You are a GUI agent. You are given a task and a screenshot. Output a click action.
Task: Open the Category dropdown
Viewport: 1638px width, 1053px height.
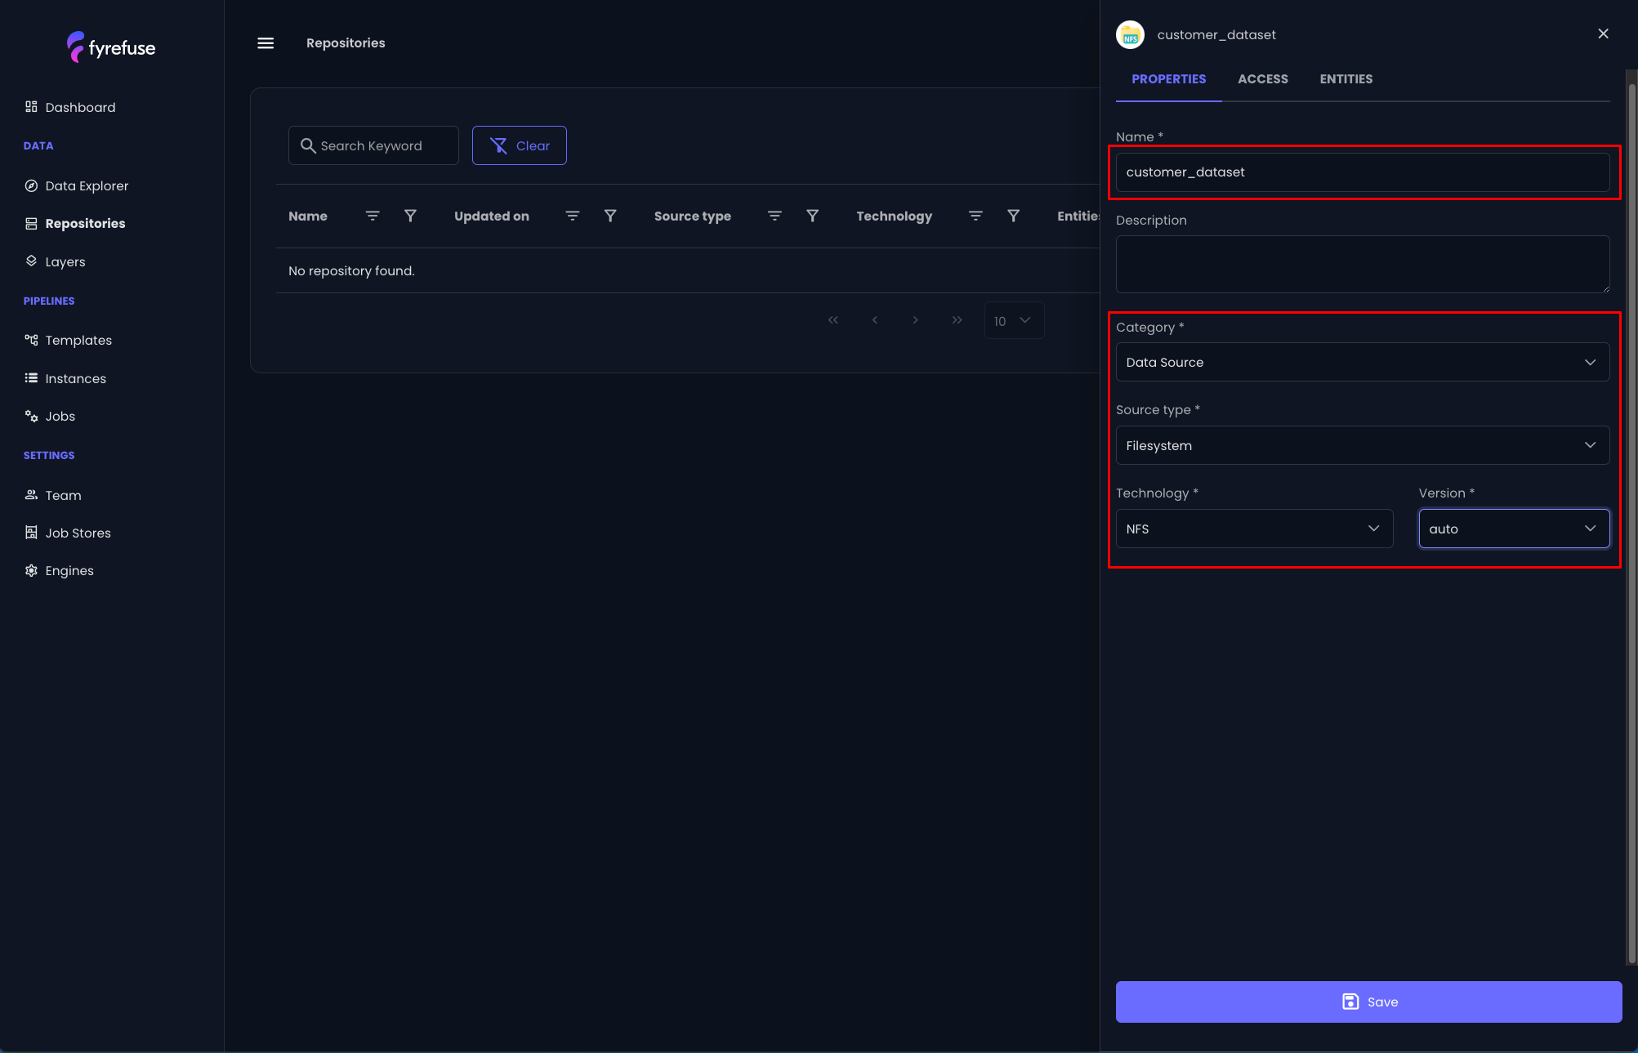(1363, 362)
